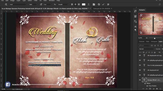Click add layer mask icon

point(150,89)
